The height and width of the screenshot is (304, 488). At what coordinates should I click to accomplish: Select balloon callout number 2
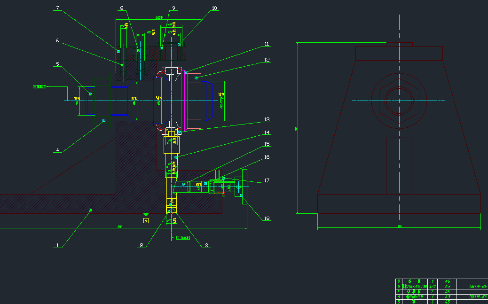click(142, 246)
